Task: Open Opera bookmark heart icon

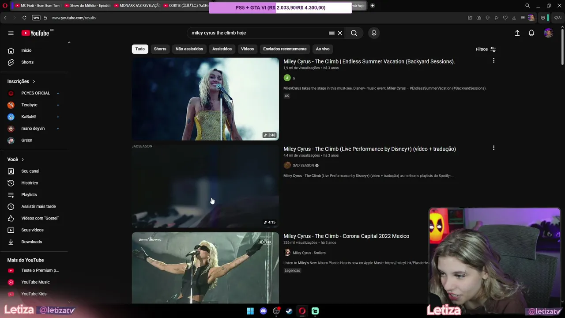Action: [x=505, y=18]
